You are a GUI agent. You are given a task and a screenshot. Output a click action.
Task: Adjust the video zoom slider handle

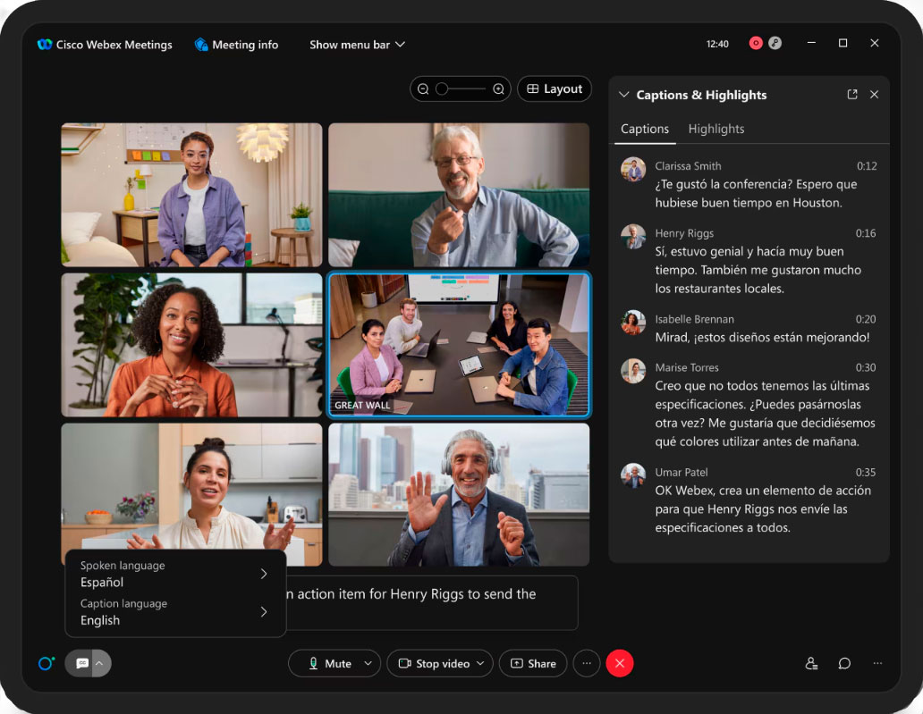tap(442, 88)
